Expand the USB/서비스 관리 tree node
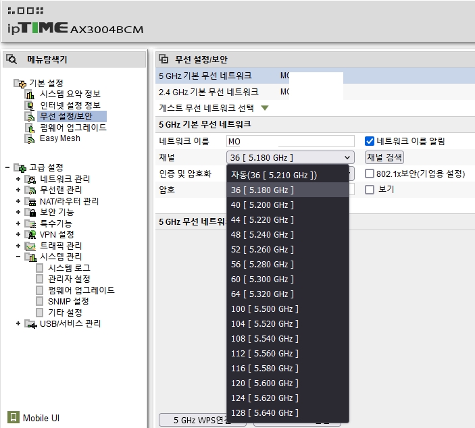 (18, 324)
